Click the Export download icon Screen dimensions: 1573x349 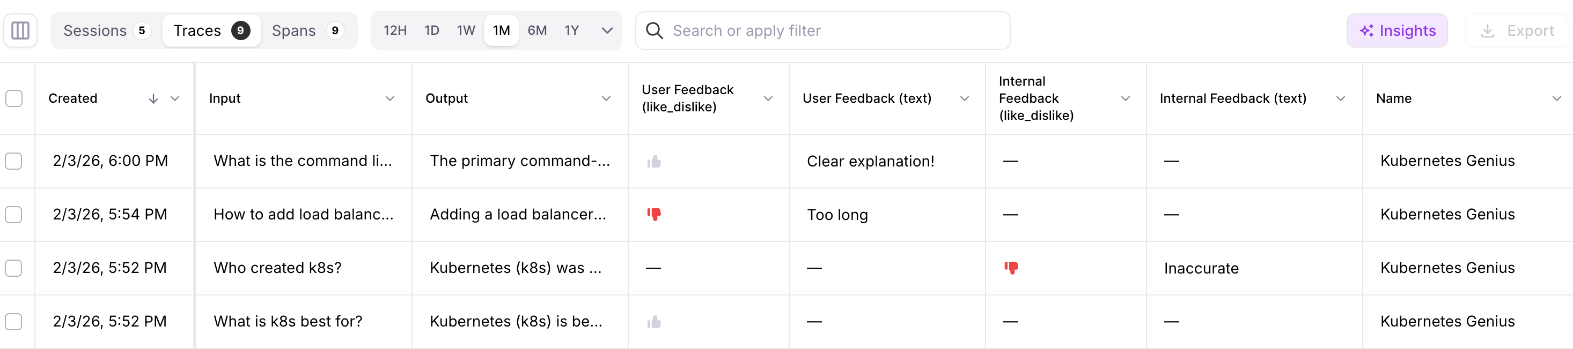(x=1488, y=31)
